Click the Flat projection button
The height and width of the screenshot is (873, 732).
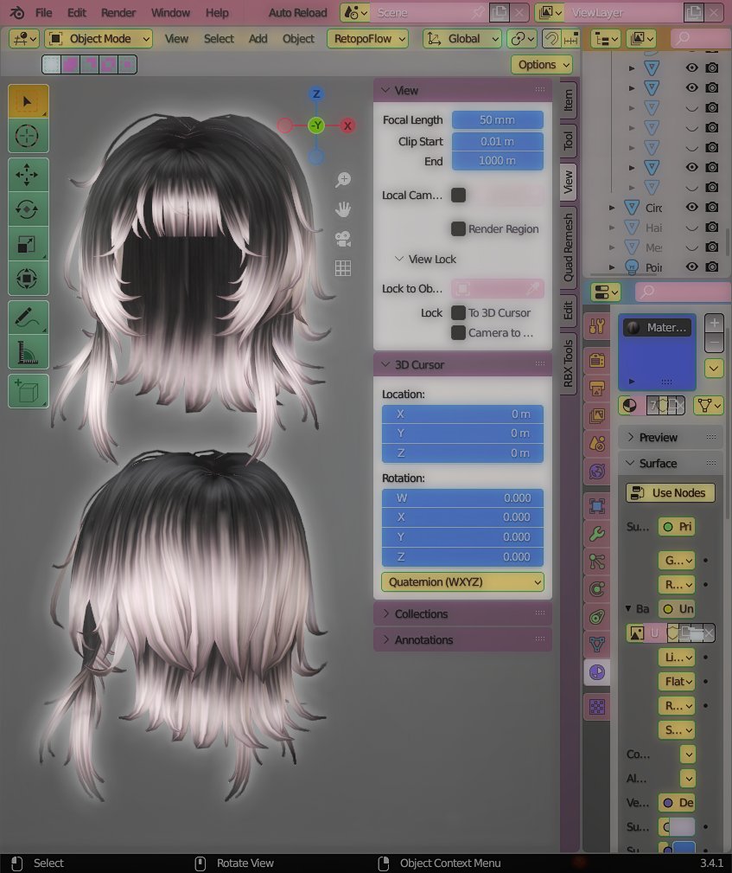coord(677,682)
